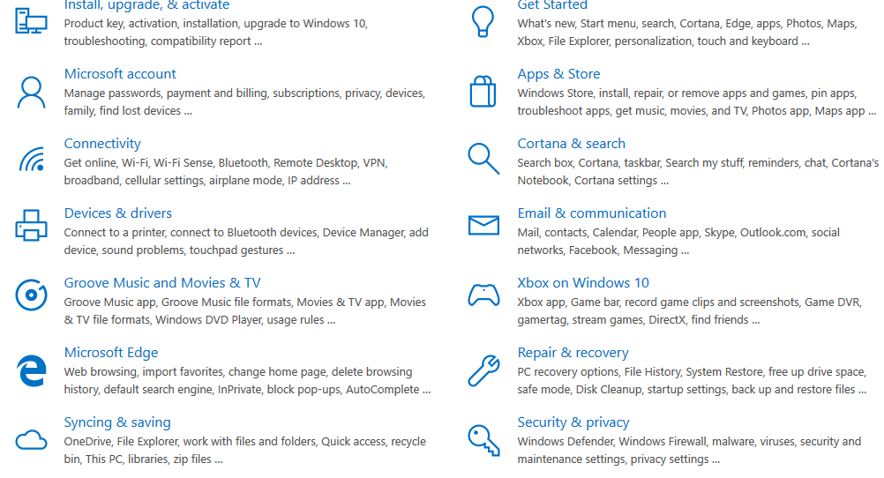Open the Repair & recovery link
This screenshot has width=884, height=478.
573,353
